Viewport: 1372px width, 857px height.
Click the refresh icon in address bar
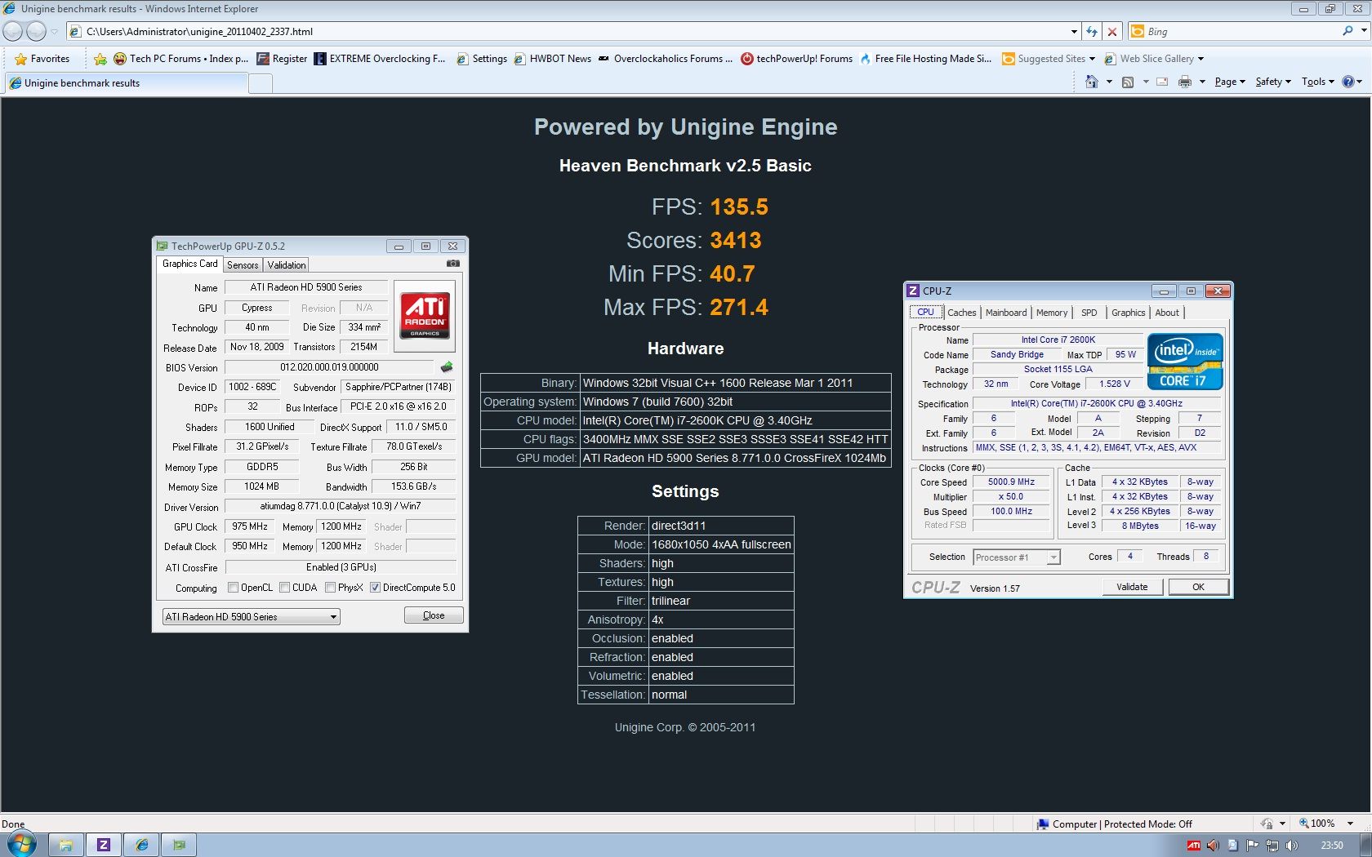1092,32
